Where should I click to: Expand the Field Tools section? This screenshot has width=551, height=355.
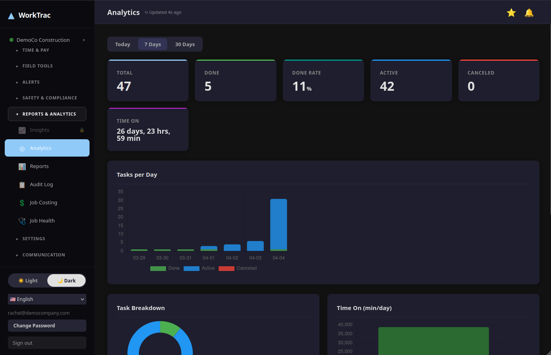coord(47,66)
